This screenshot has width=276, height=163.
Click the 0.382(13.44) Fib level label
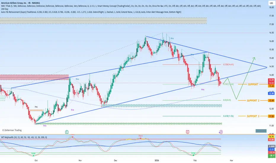click(x=228, y=84)
